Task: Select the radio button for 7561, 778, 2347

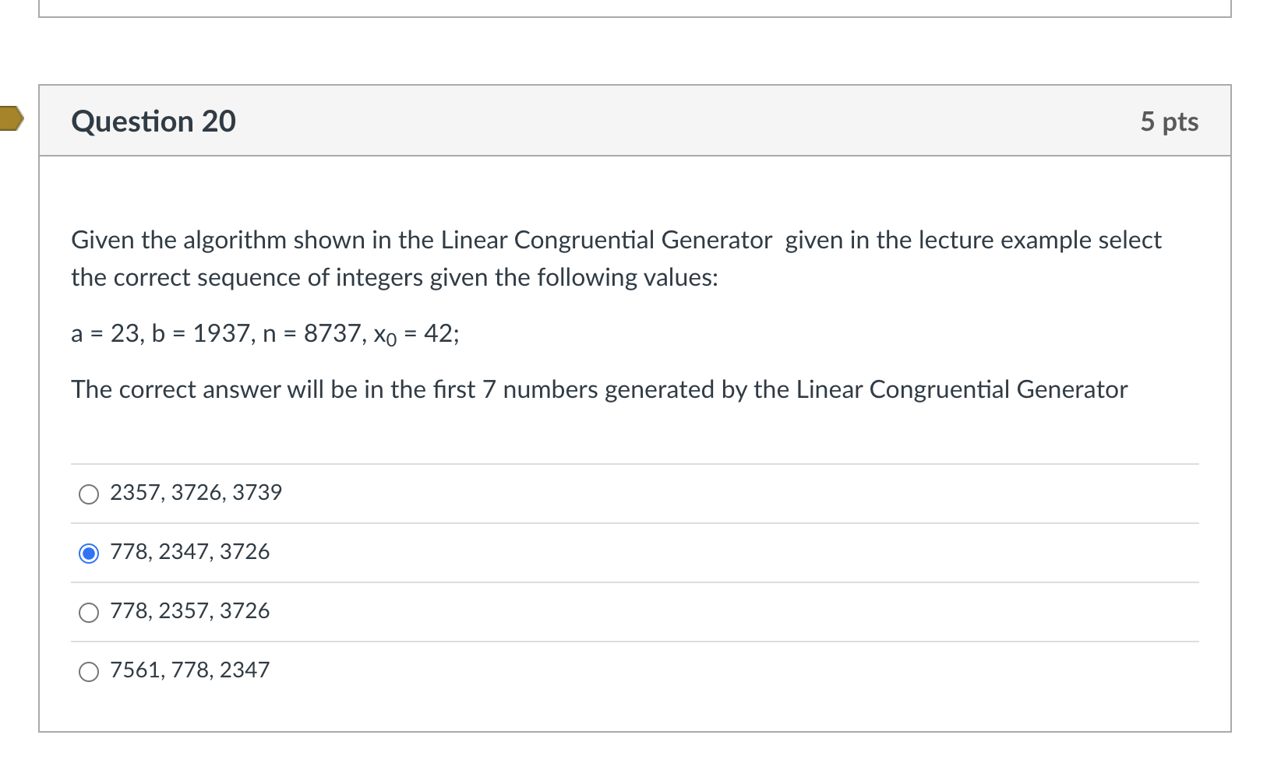Action: pyautogui.click(x=89, y=672)
